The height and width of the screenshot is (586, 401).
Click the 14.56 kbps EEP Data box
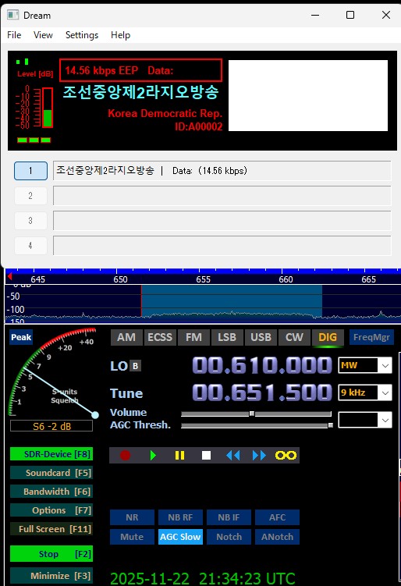(x=141, y=70)
